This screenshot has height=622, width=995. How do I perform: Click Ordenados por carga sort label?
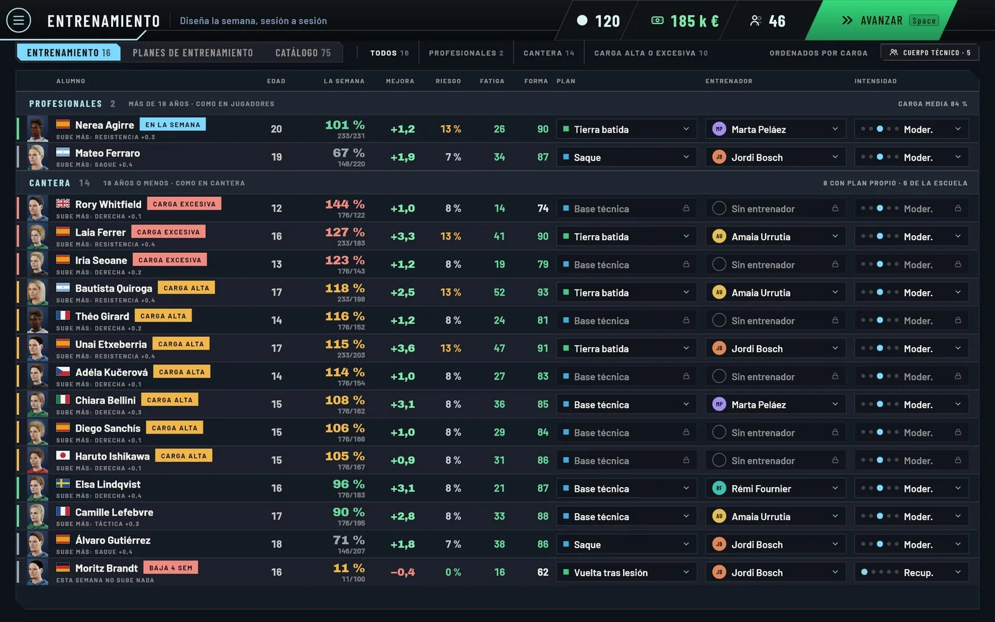(x=818, y=53)
